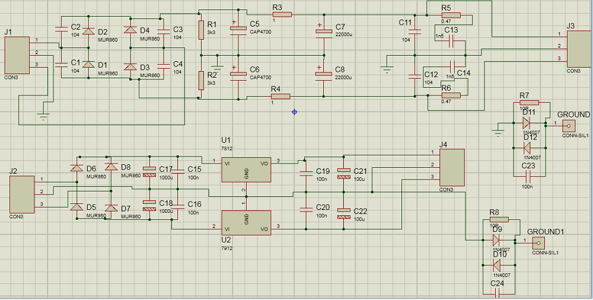Select diode D11 1N4007
Viewport: 593px width, 300px height.
[525, 123]
